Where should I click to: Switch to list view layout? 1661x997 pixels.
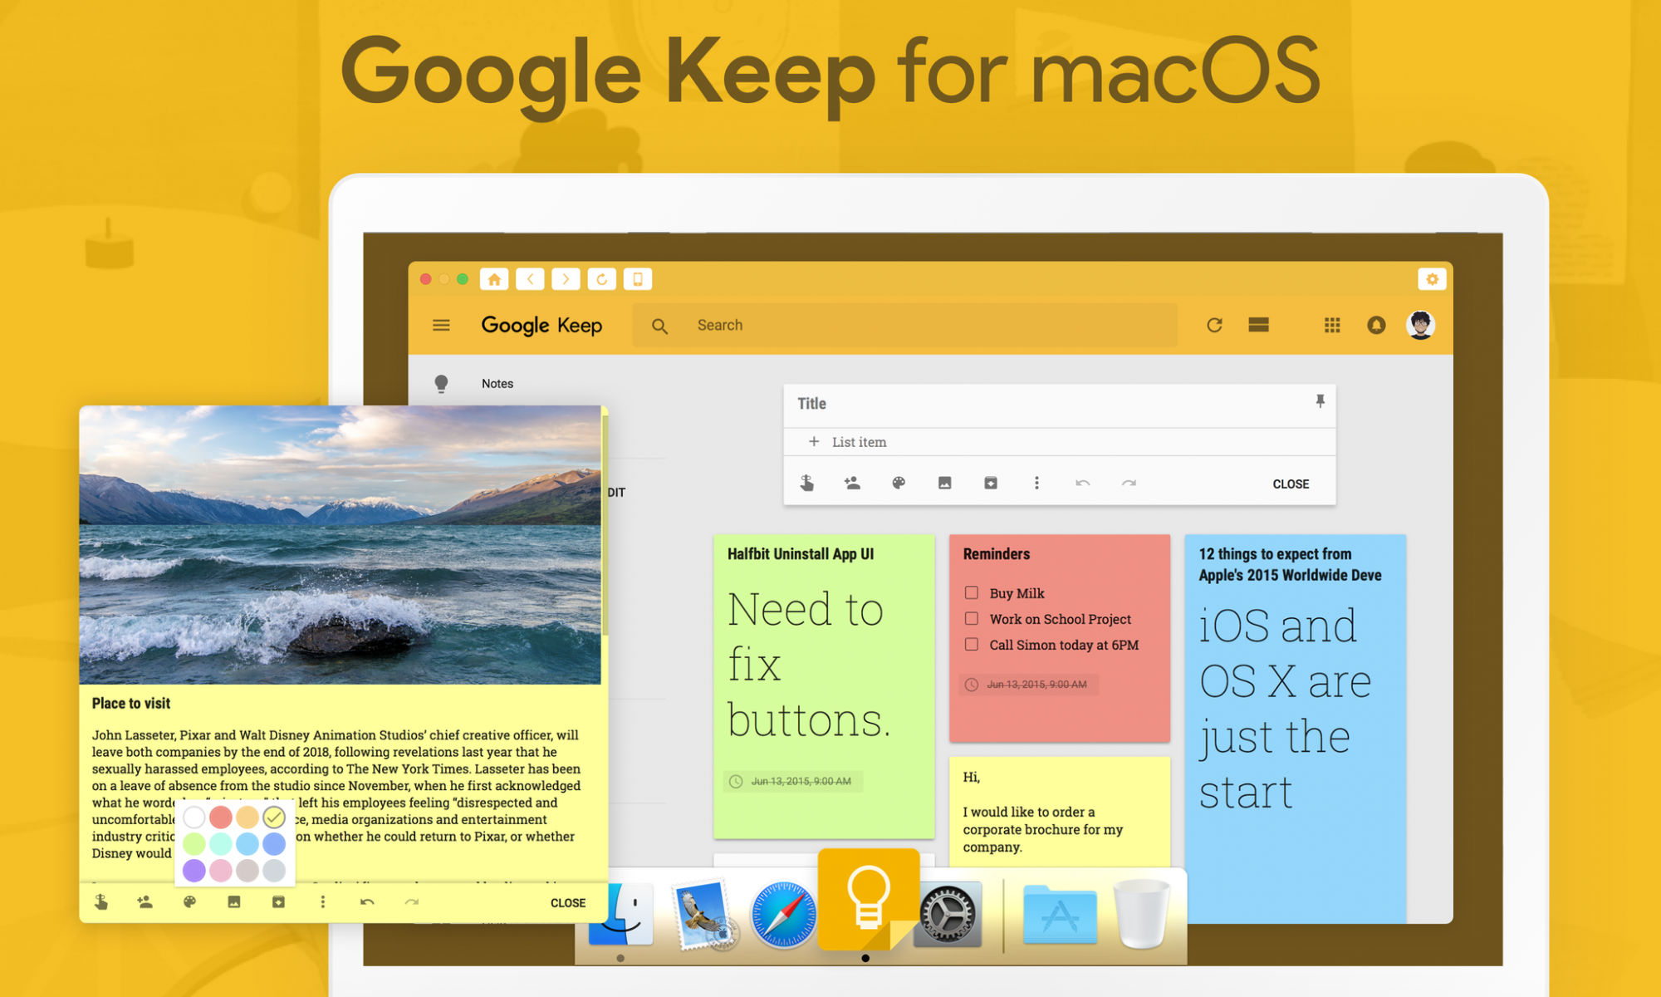pyautogui.click(x=1258, y=325)
